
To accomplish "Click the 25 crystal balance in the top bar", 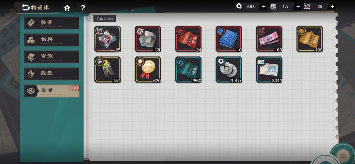I will pyautogui.click(x=320, y=7).
